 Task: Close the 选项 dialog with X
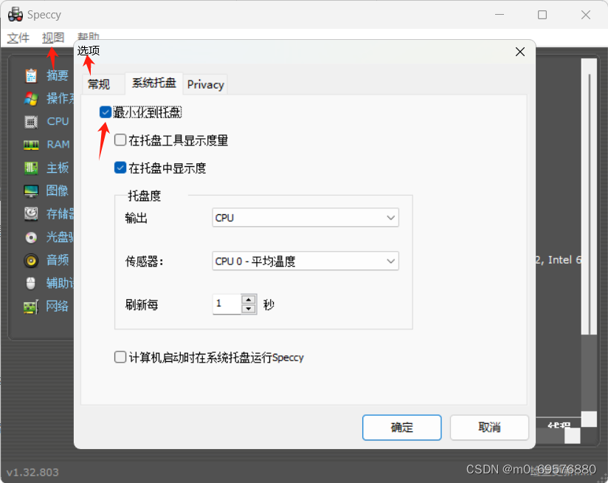520,52
